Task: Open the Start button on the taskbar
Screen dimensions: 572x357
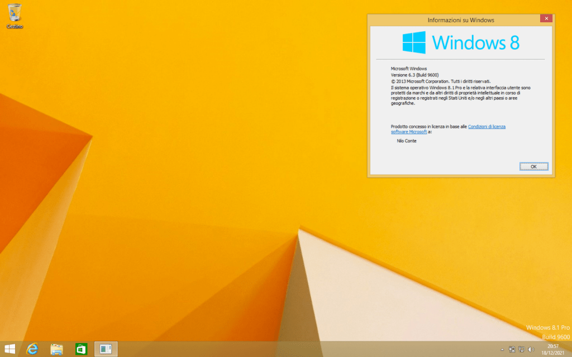Action: (9, 349)
